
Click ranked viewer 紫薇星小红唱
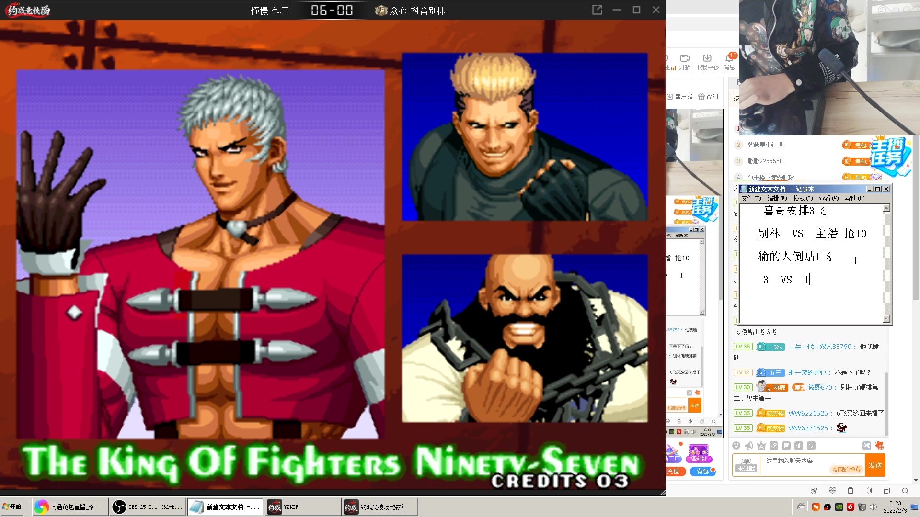tap(765, 145)
